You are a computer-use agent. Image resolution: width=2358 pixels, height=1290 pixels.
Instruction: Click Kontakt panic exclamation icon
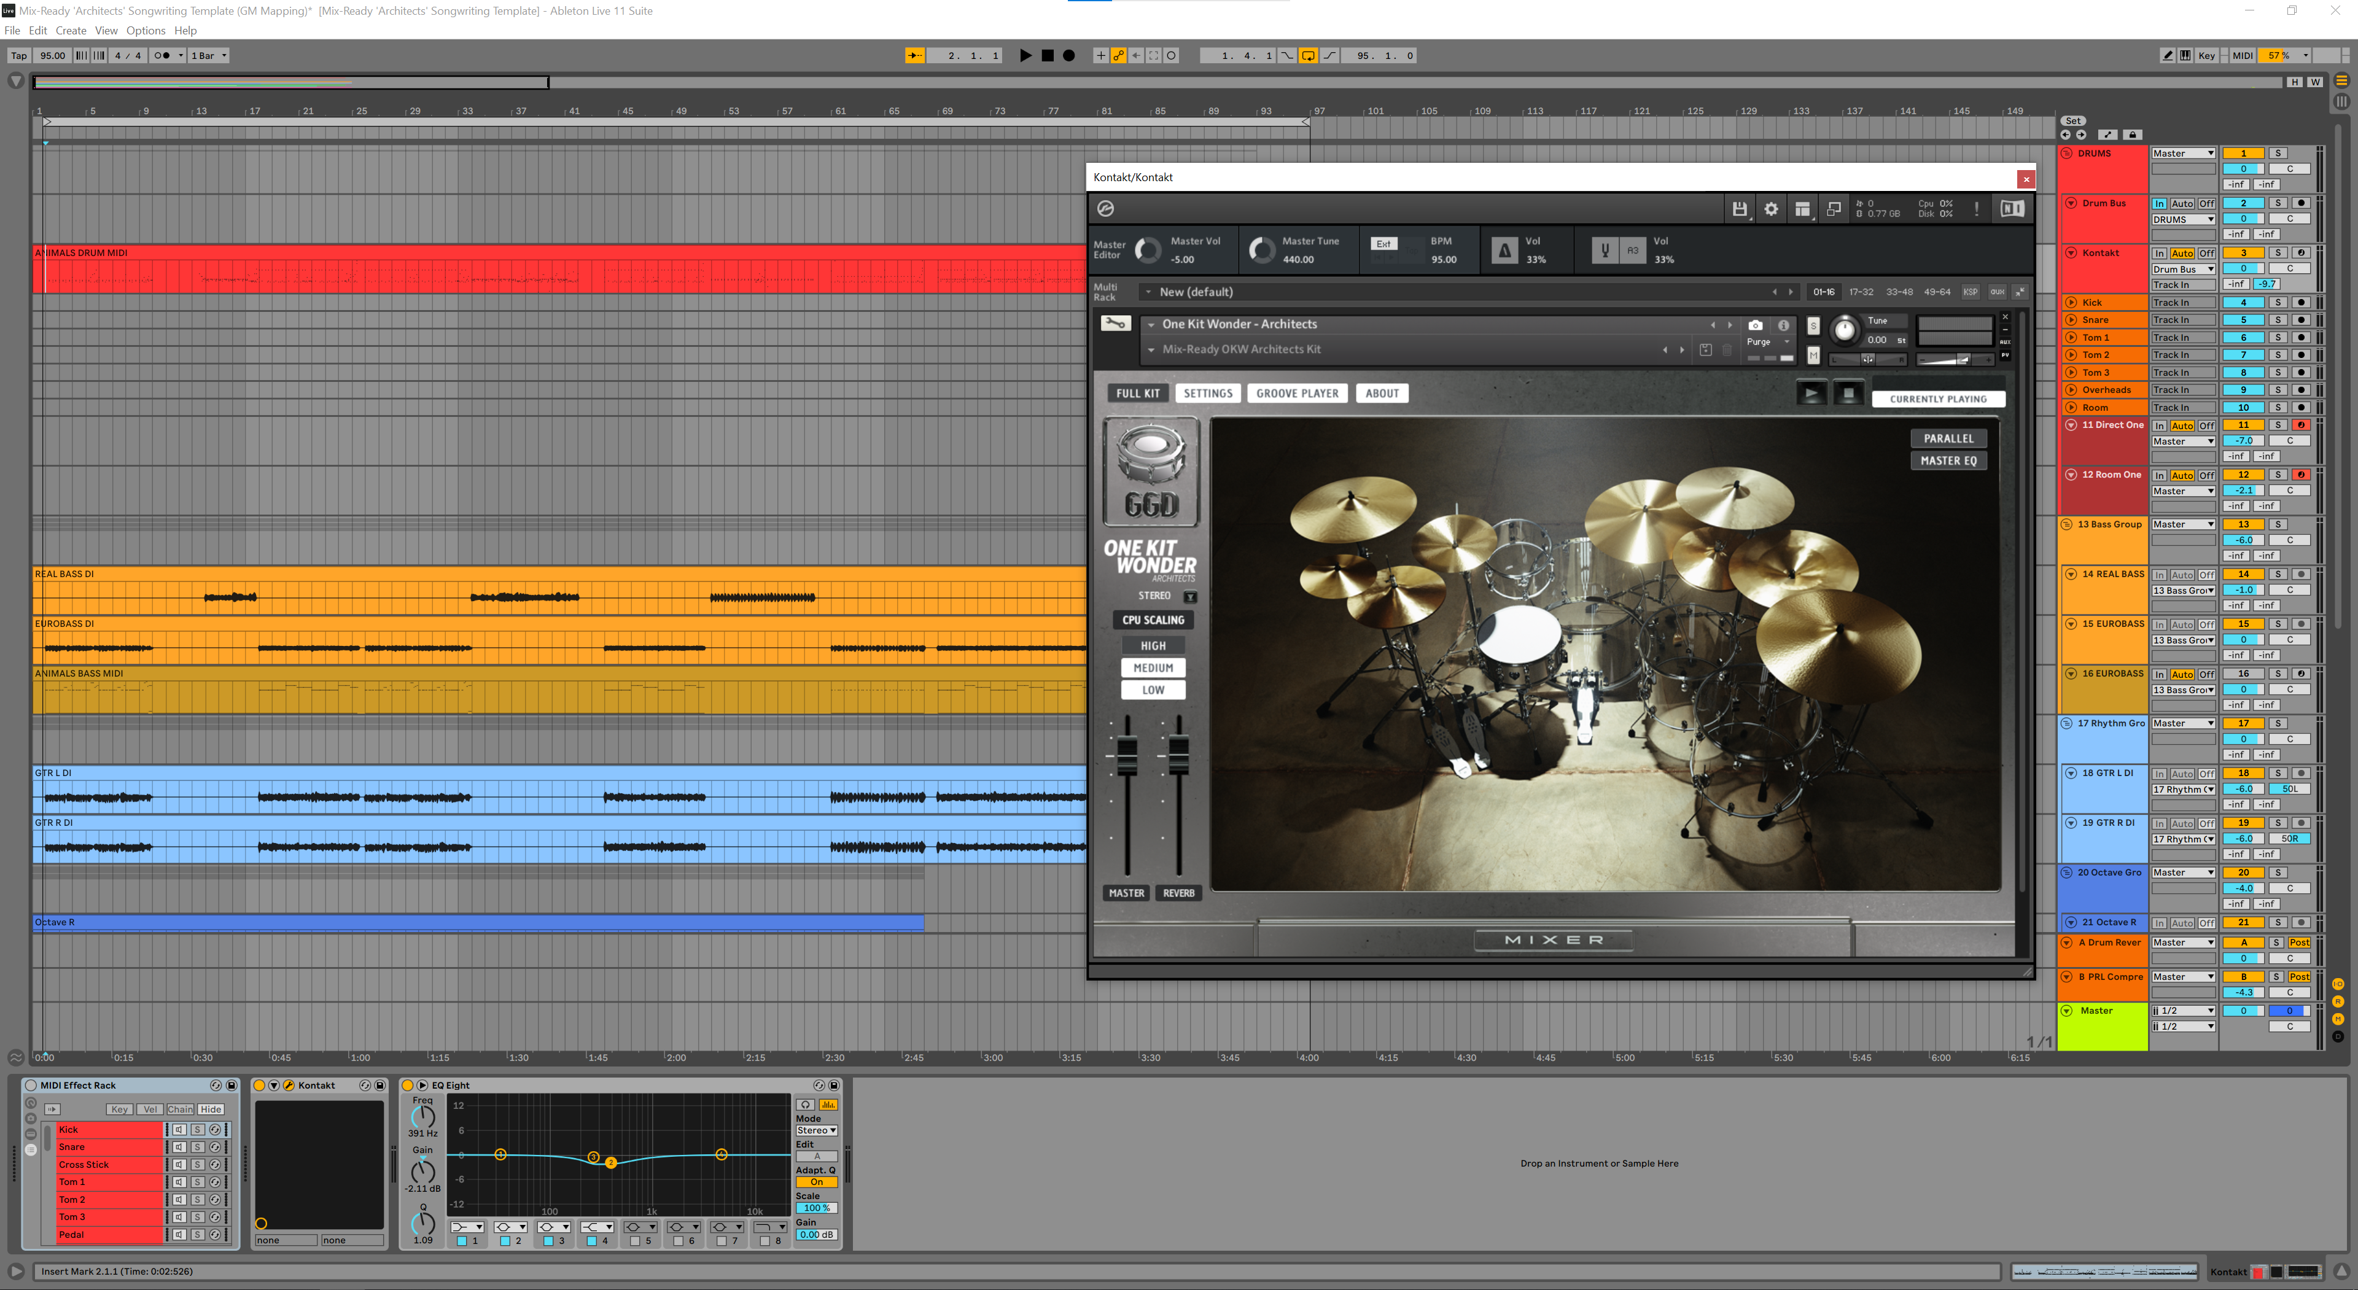1976,209
